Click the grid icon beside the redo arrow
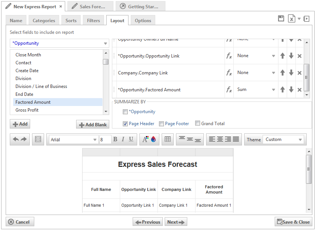The width and height of the screenshot is (315, 230). [38, 139]
